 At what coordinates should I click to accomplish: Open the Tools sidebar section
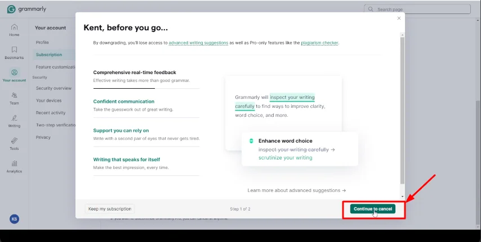pyautogui.click(x=14, y=144)
